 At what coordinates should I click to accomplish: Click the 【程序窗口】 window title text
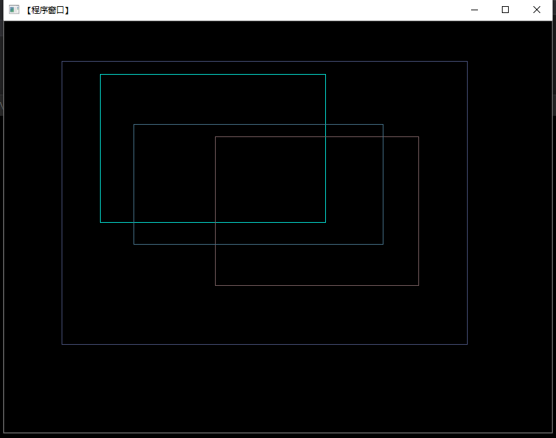pos(47,10)
